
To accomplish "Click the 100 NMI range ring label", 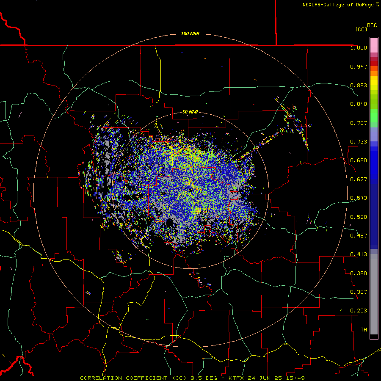I will click(x=190, y=33).
